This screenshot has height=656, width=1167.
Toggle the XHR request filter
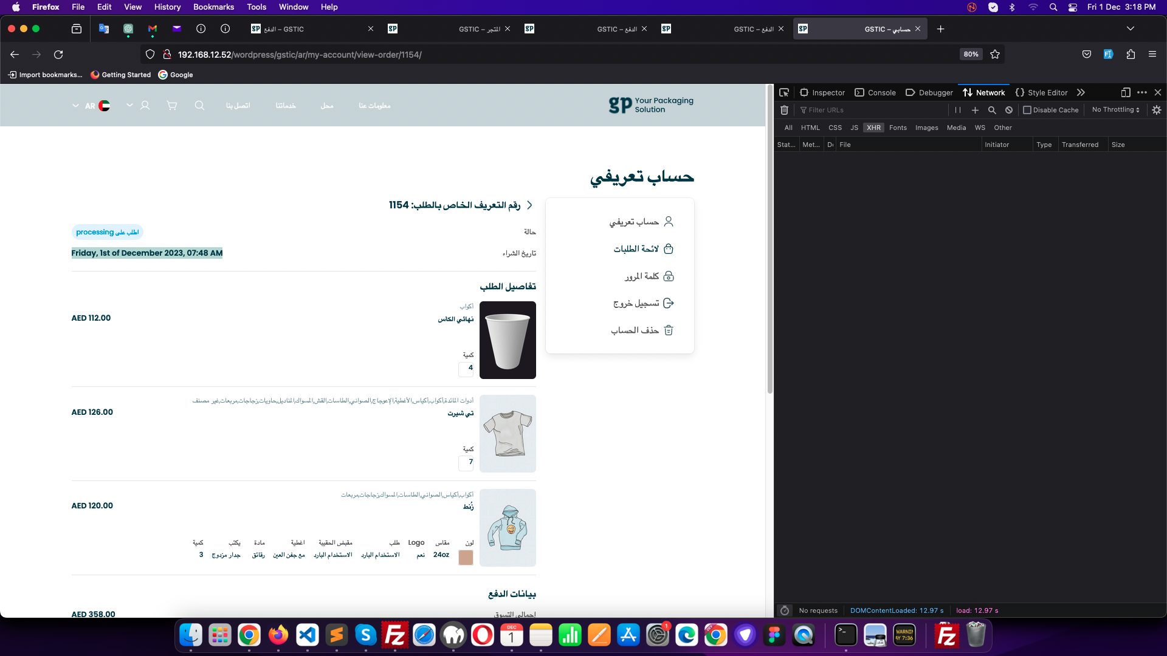tap(873, 128)
